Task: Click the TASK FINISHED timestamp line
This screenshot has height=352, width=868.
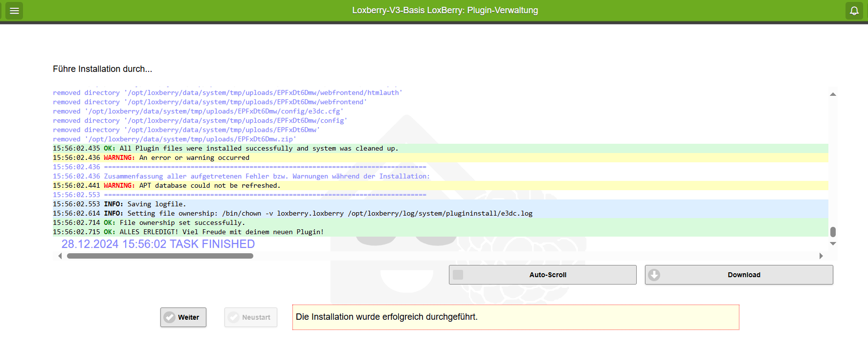Action: (x=158, y=244)
